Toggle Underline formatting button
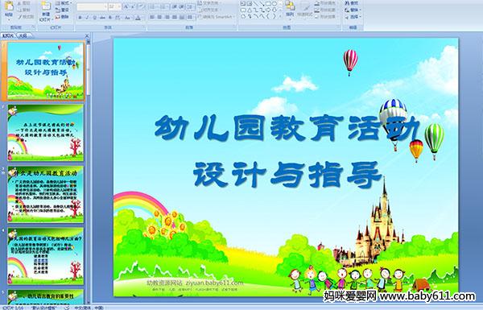This screenshot has width=483, height=310. point(94,18)
